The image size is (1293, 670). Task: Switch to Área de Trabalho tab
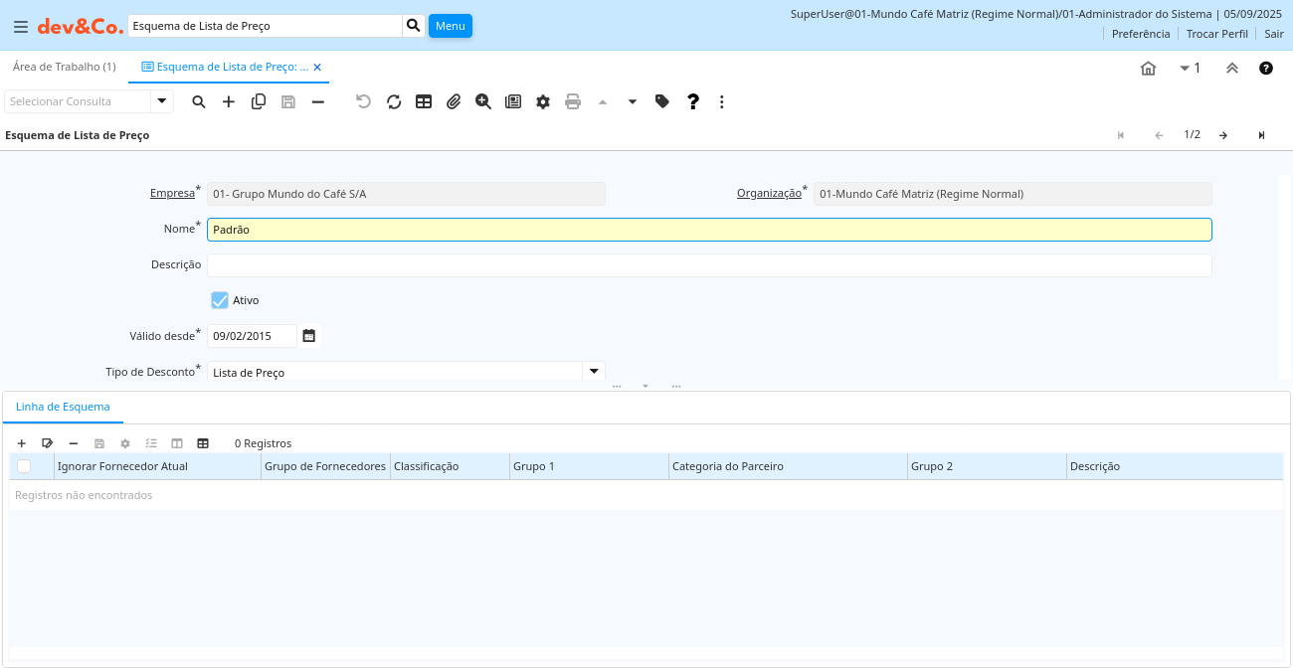coord(65,67)
